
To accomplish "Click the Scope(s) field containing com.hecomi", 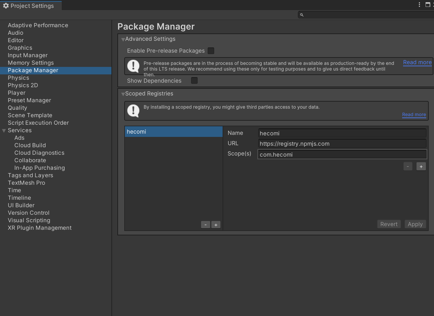I will click(342, 154).
